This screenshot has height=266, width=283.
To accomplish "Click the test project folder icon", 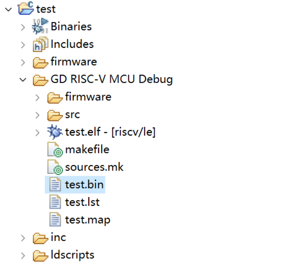I will coord(26,9).
